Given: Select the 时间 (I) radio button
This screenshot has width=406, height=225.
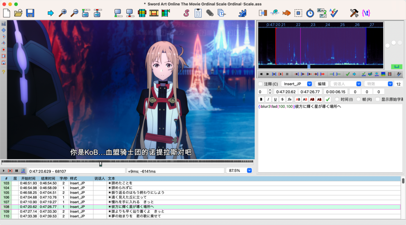Looking at the screenshot, I should tap(337, 99).
